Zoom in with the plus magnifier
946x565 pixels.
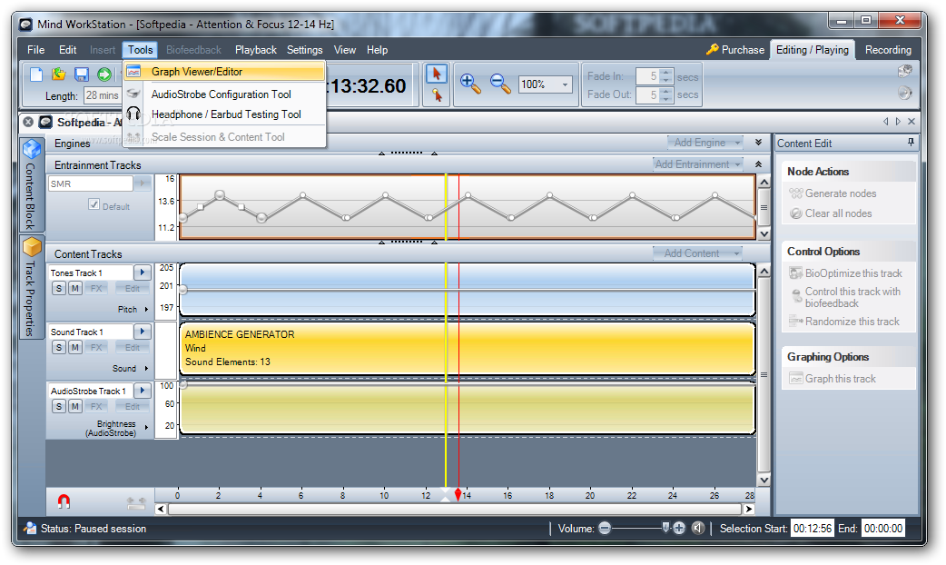click(470, 84)
